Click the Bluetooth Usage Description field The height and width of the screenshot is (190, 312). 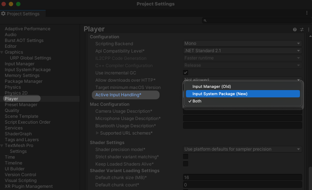(x=242, y=126)
